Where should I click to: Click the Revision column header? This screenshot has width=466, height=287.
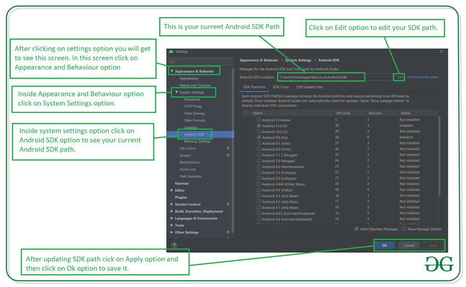click(375, 113)
